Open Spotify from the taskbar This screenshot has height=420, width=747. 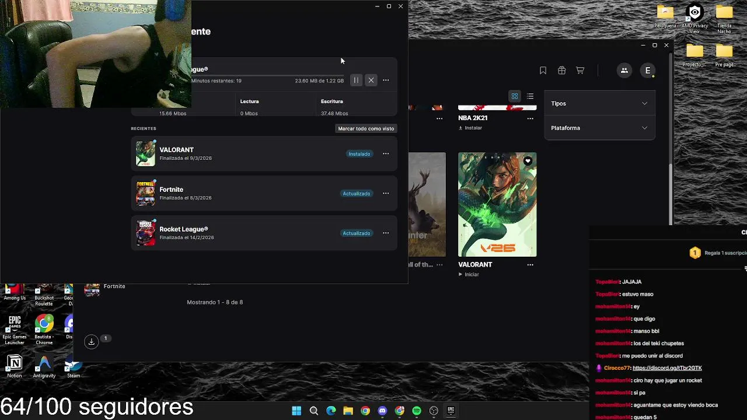pyautogui.click(x=417, y=411)
